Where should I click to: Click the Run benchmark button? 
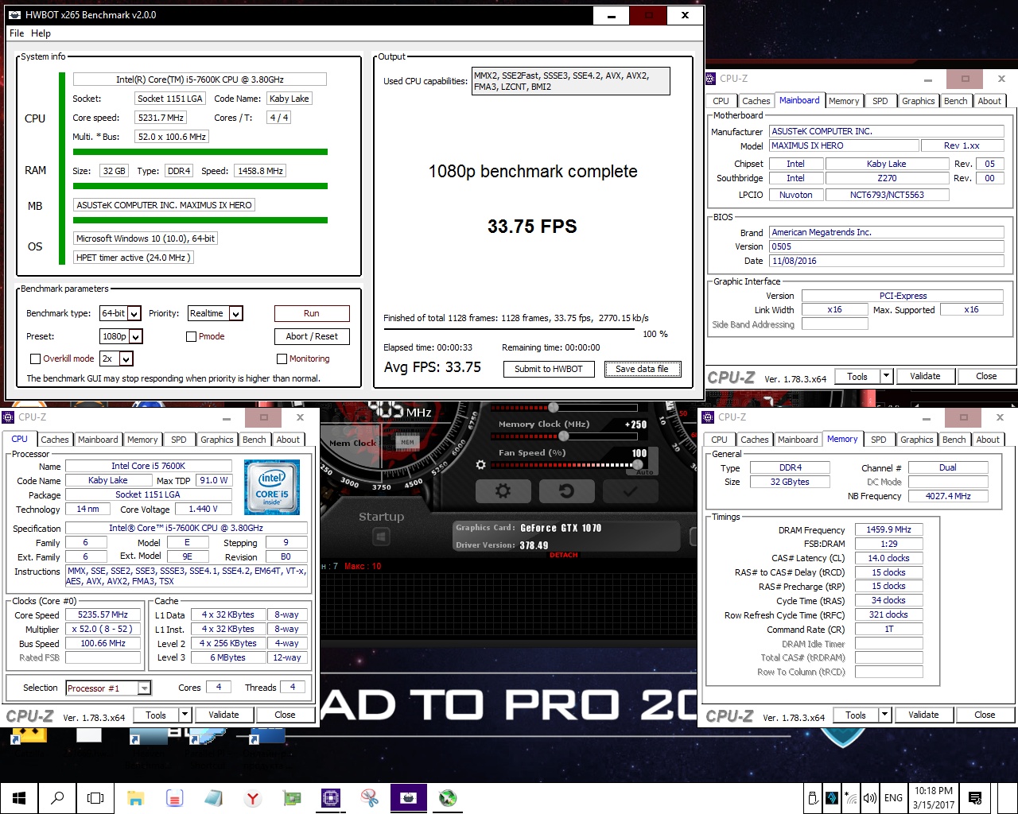[x=312, y=313]
